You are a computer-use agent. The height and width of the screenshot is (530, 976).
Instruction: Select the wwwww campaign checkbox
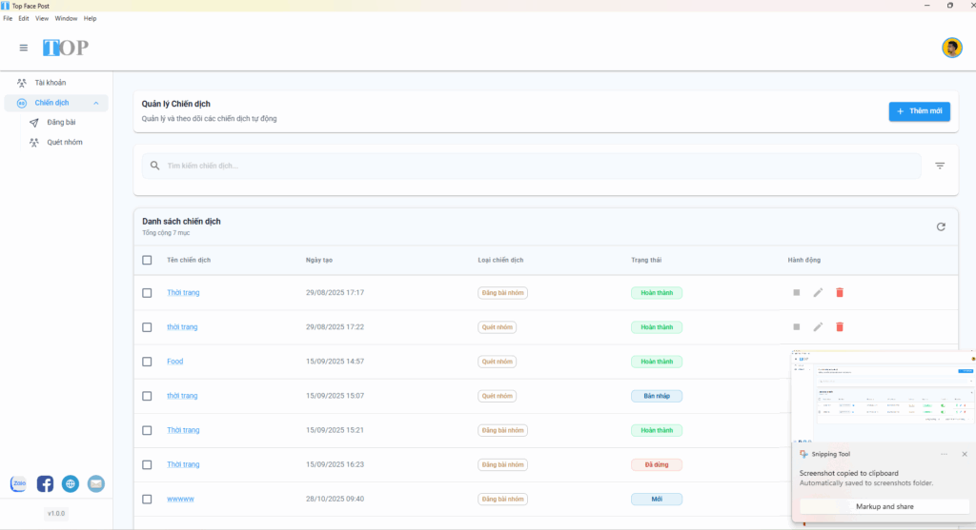(147, 499)
